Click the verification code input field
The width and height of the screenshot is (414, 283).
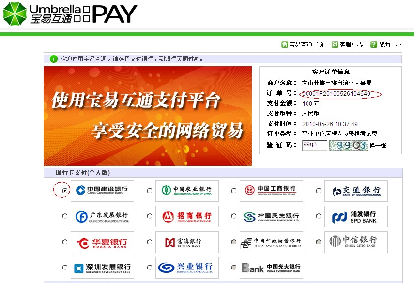(x=314, y=145)
